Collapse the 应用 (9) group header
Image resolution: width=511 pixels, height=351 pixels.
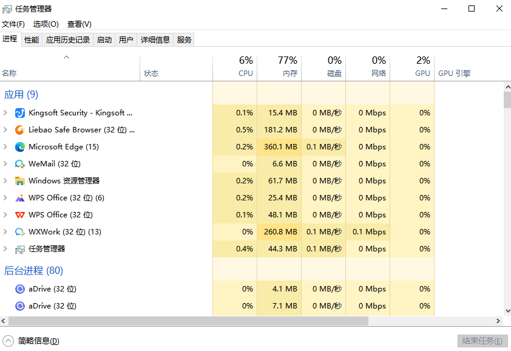click(x=21, y=94)
